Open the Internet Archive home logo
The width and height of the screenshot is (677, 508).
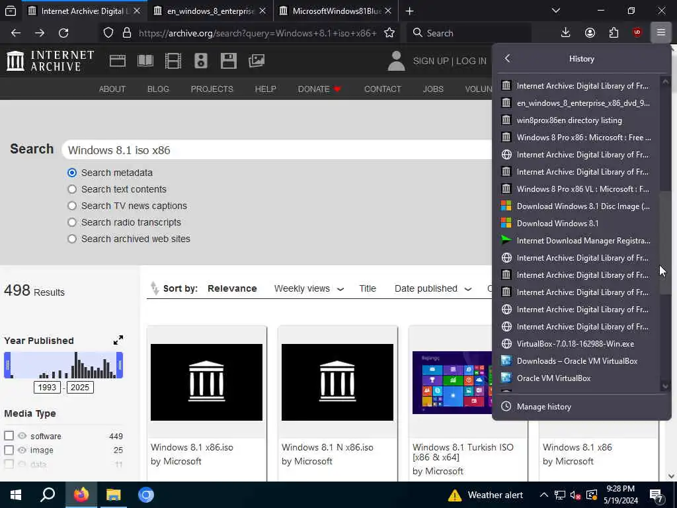(50, 60)
